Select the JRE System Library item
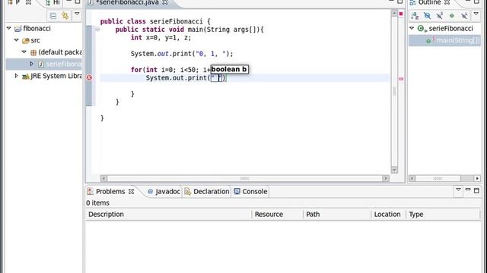The image size is (487, 273). click(x=56, y=76)
